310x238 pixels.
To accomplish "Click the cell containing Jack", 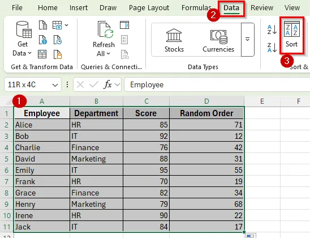I will 42,227.
